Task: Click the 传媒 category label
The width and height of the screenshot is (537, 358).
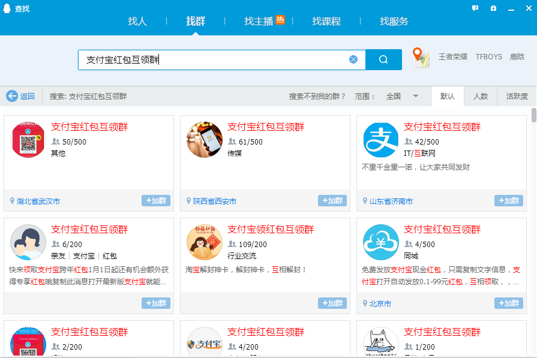Action: point(235,154)
